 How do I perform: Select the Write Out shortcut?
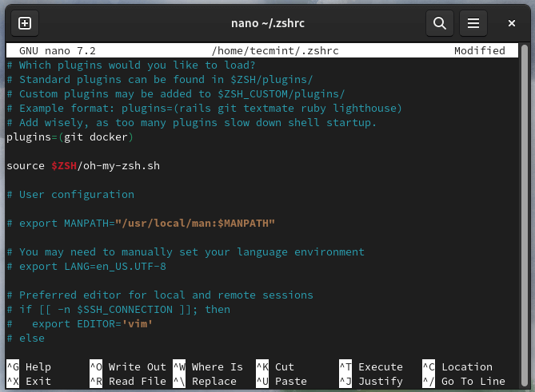pos(137,367)
